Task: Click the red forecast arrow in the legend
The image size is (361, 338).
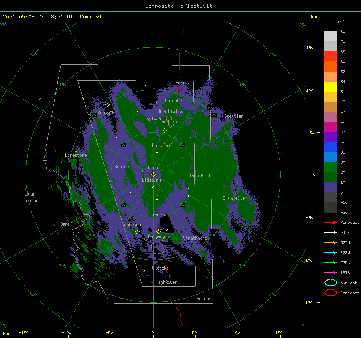Action: [x=331, y=222]
